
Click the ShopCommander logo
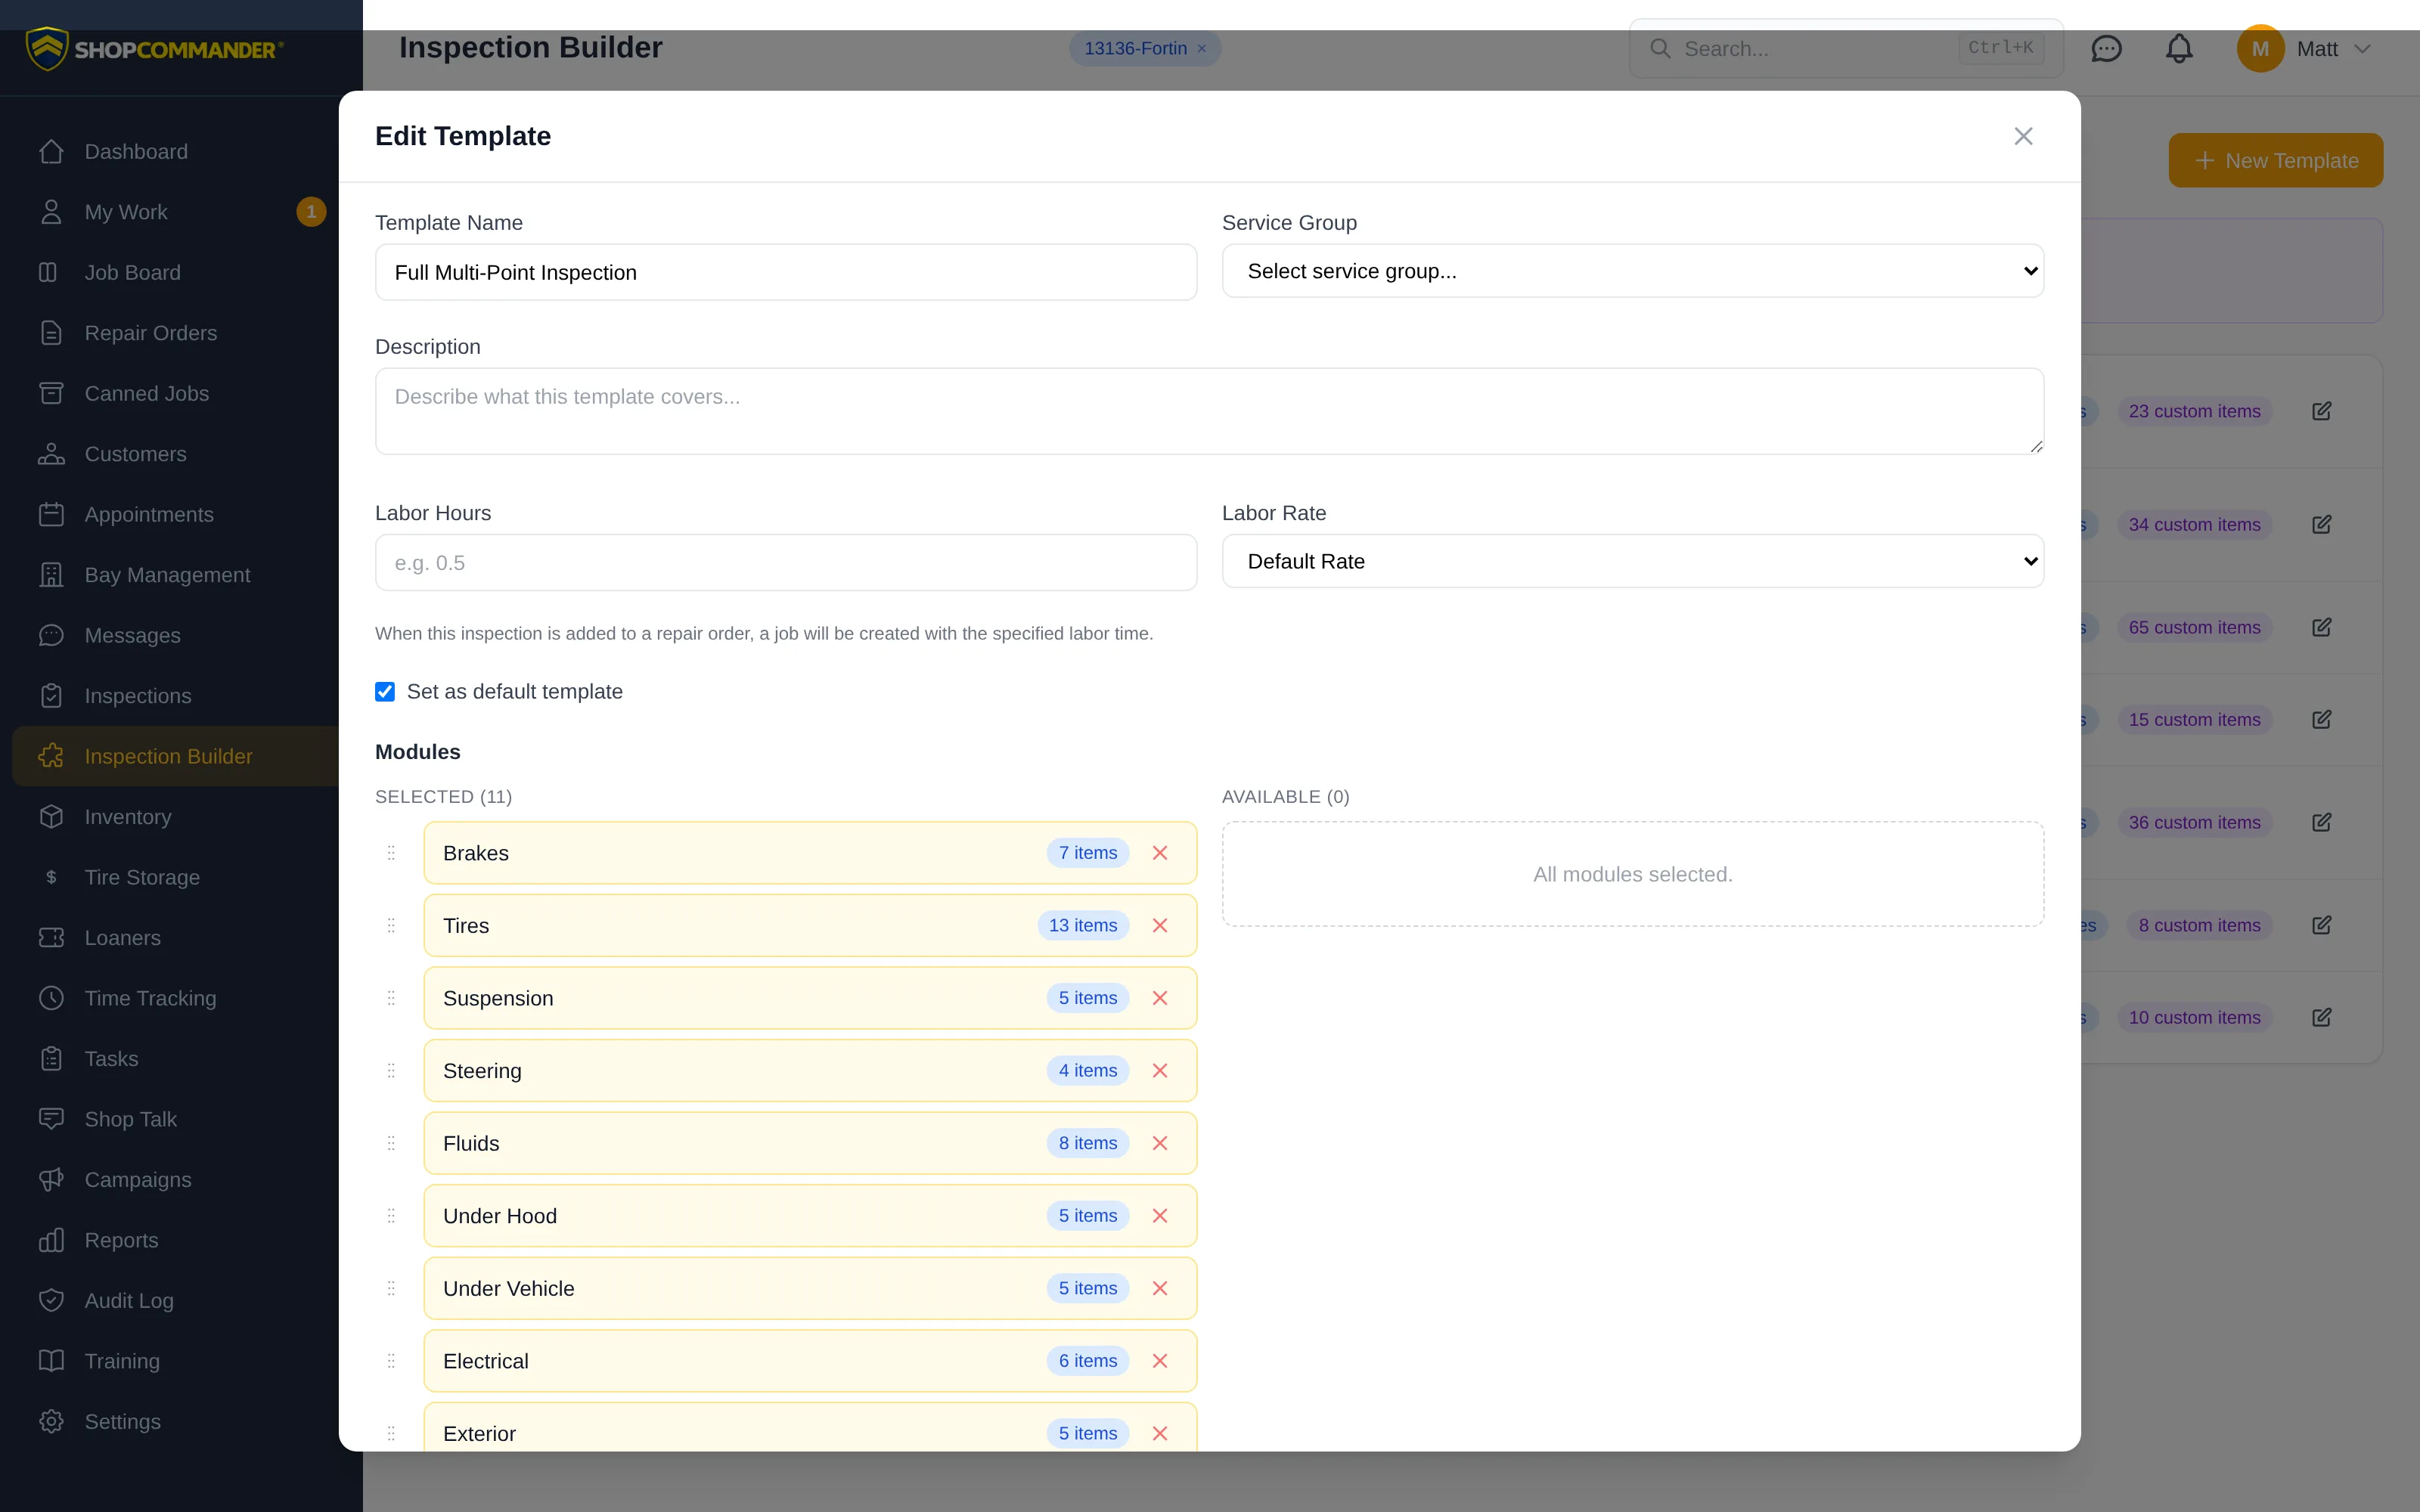point(155,49)
